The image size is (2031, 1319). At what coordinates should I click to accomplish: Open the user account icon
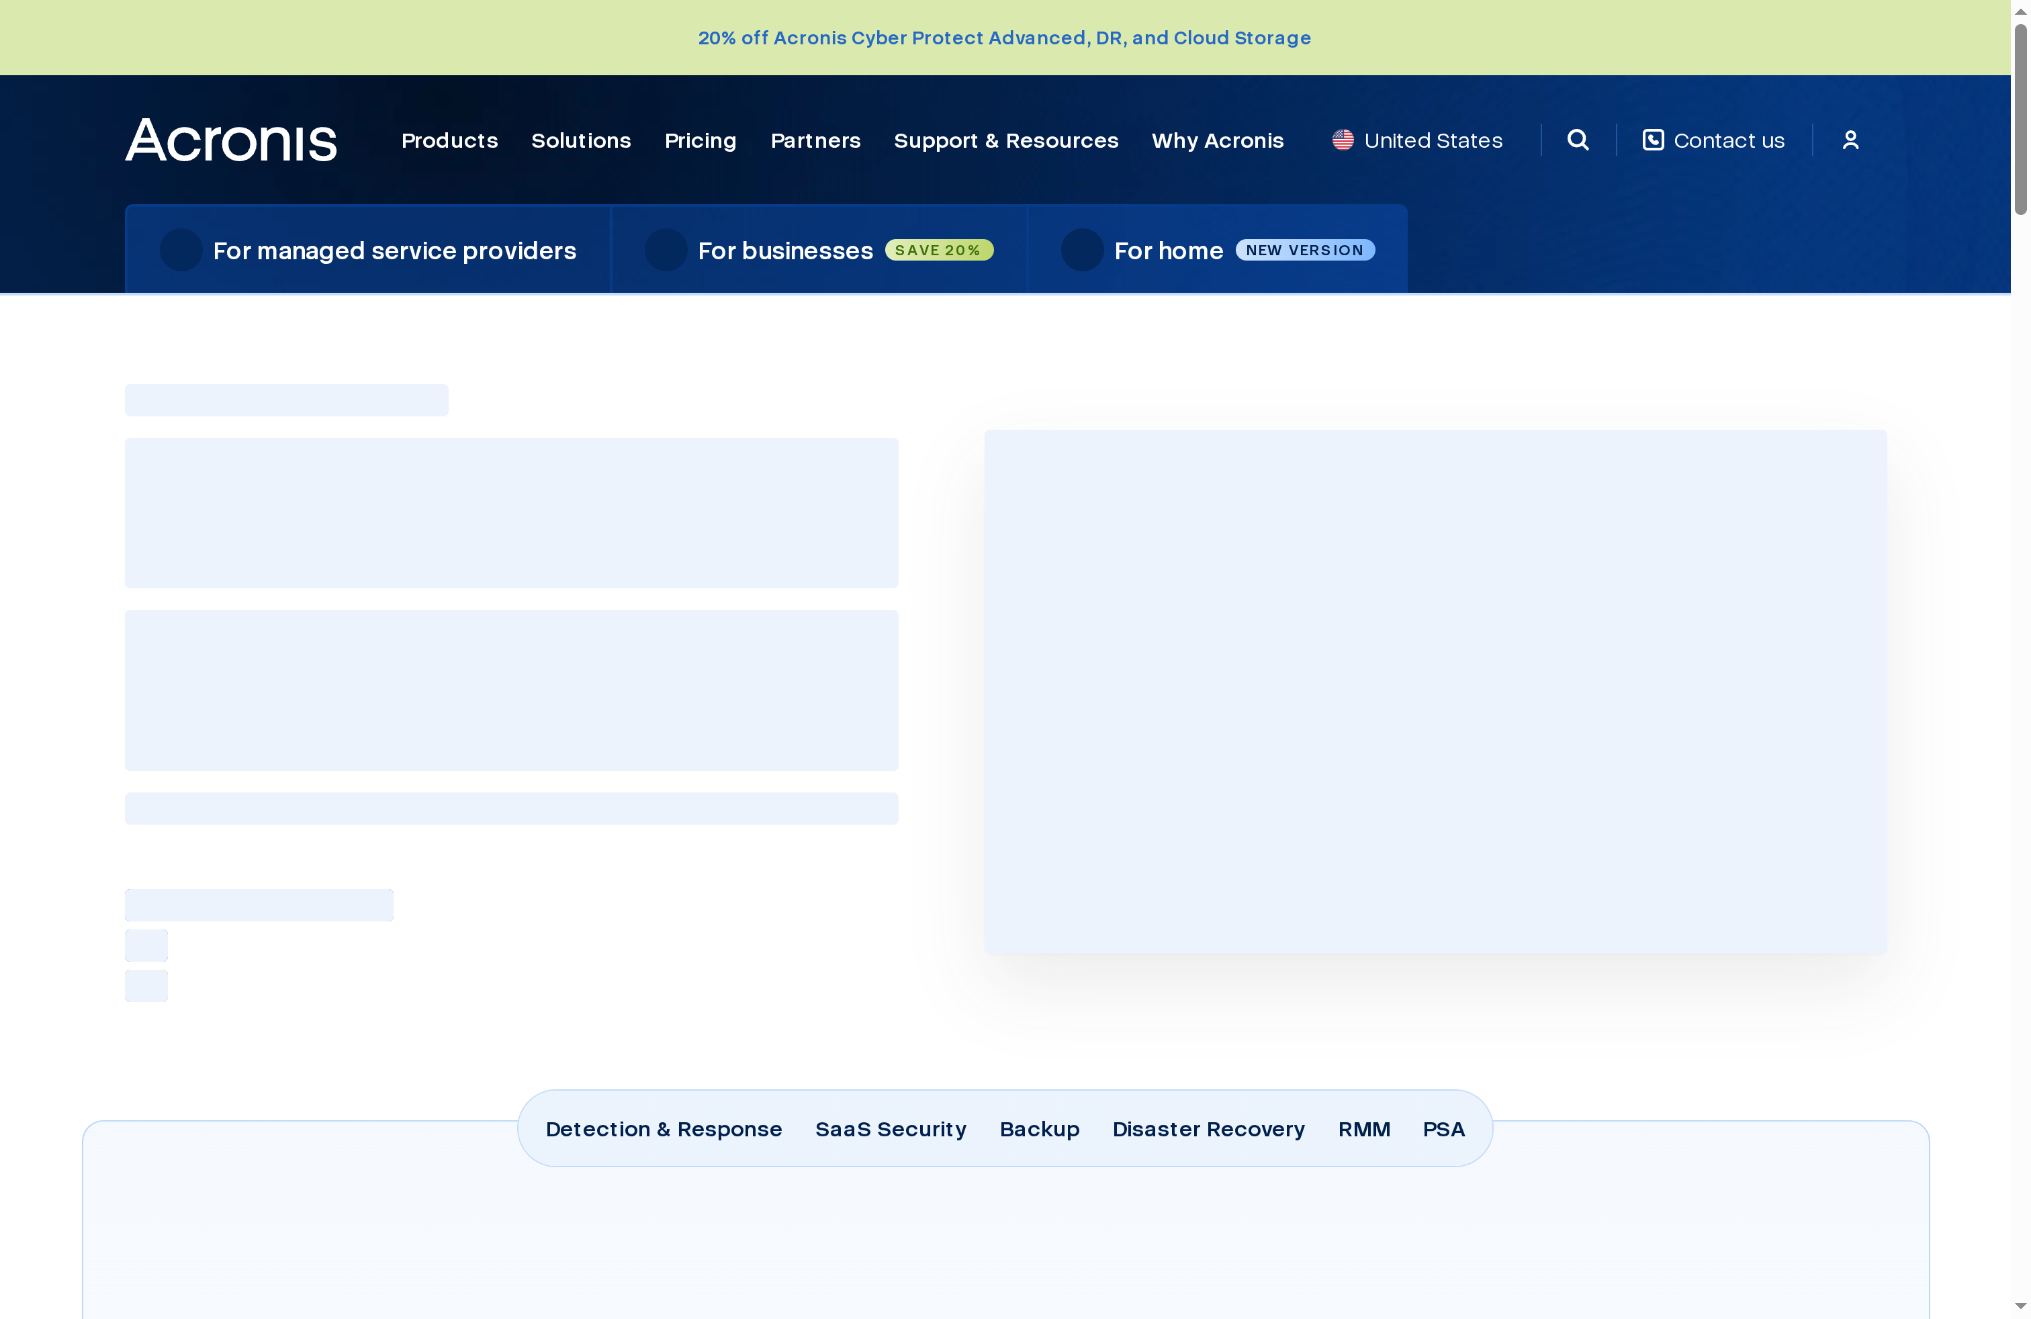pos(1850,139)
